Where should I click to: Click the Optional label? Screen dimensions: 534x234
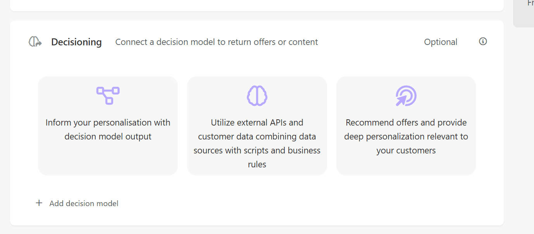441,42
